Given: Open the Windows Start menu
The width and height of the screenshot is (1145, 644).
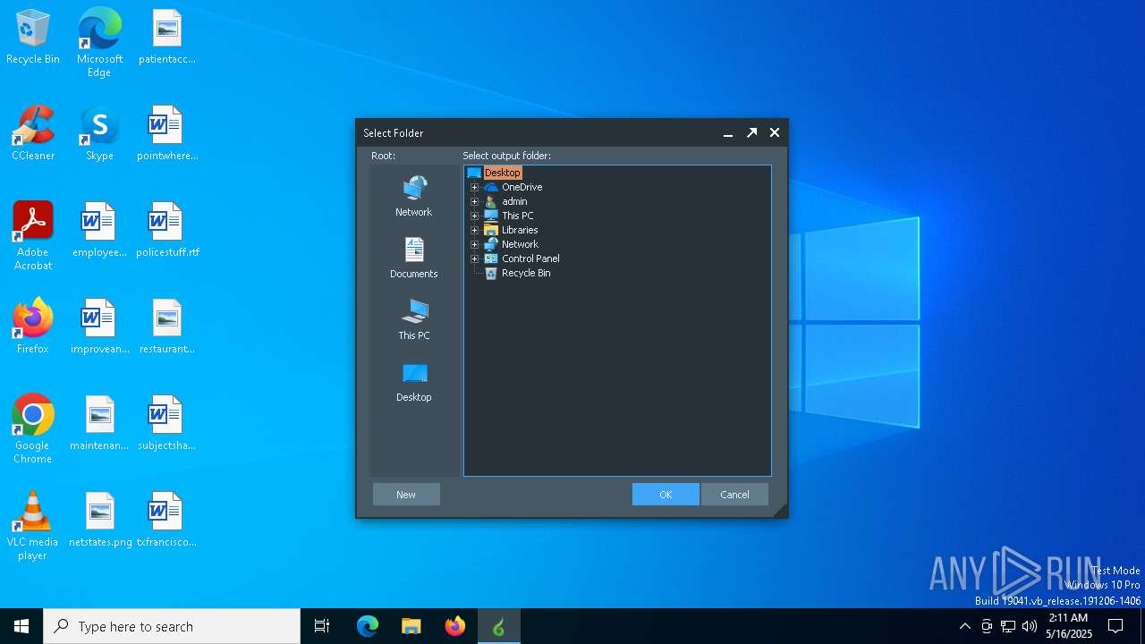Looking at the screenshot, I should click(x=21, y=626).
